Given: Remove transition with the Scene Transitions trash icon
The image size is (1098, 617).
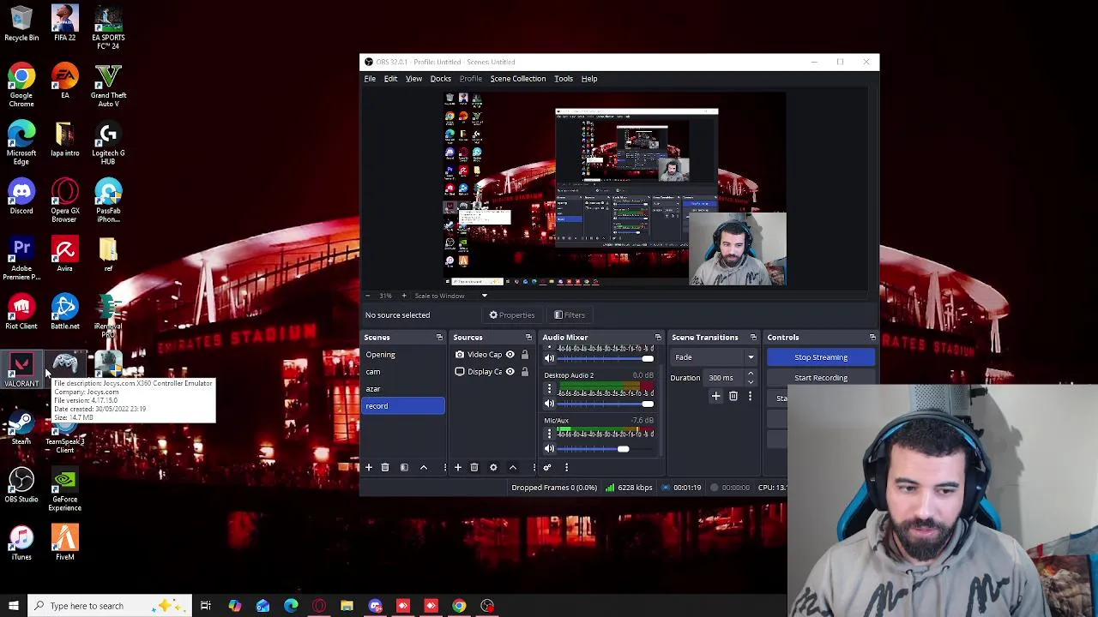Looking at the screenshot, I should point(733,396).
